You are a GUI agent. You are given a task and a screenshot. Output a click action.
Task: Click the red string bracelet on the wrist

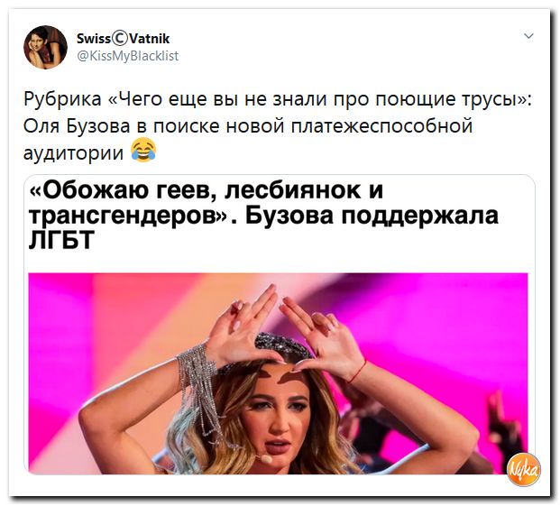coord(358,371)
